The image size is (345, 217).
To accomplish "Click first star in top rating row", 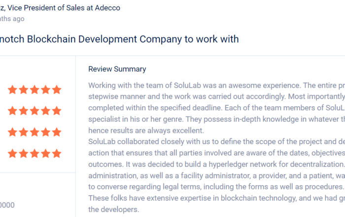I will coord(12,90).
